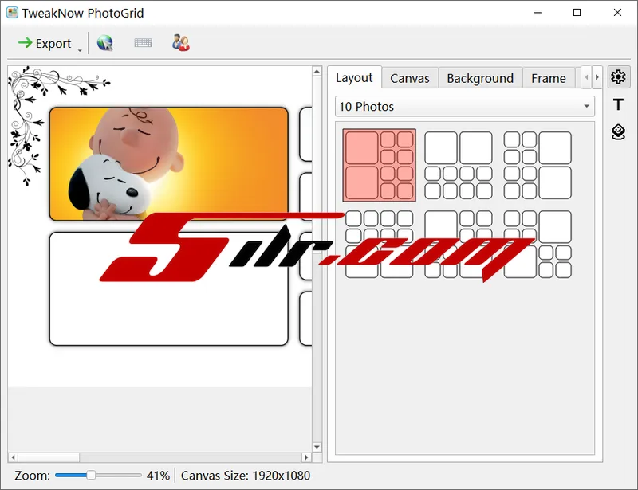Click the Export button
The height and width of the screenshot is (490, 638).
pyautogui.click(x=45, y=43)
